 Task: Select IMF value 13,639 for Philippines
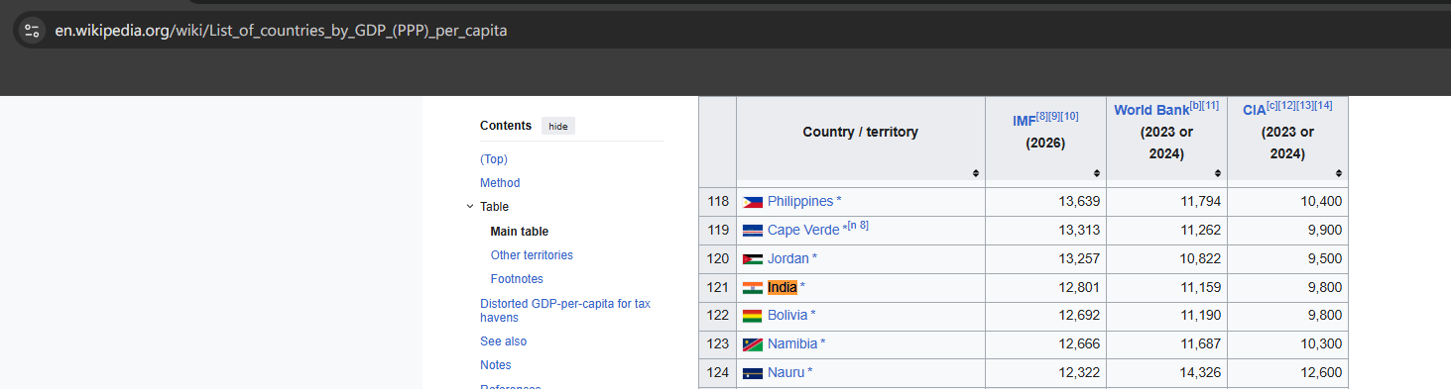click(x=1079, y=202)
